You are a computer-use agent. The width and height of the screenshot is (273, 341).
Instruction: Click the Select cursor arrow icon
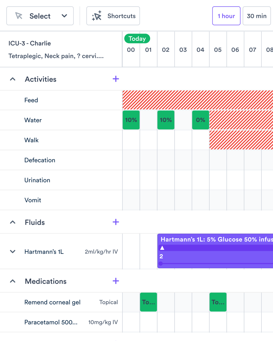coord(19,16)
